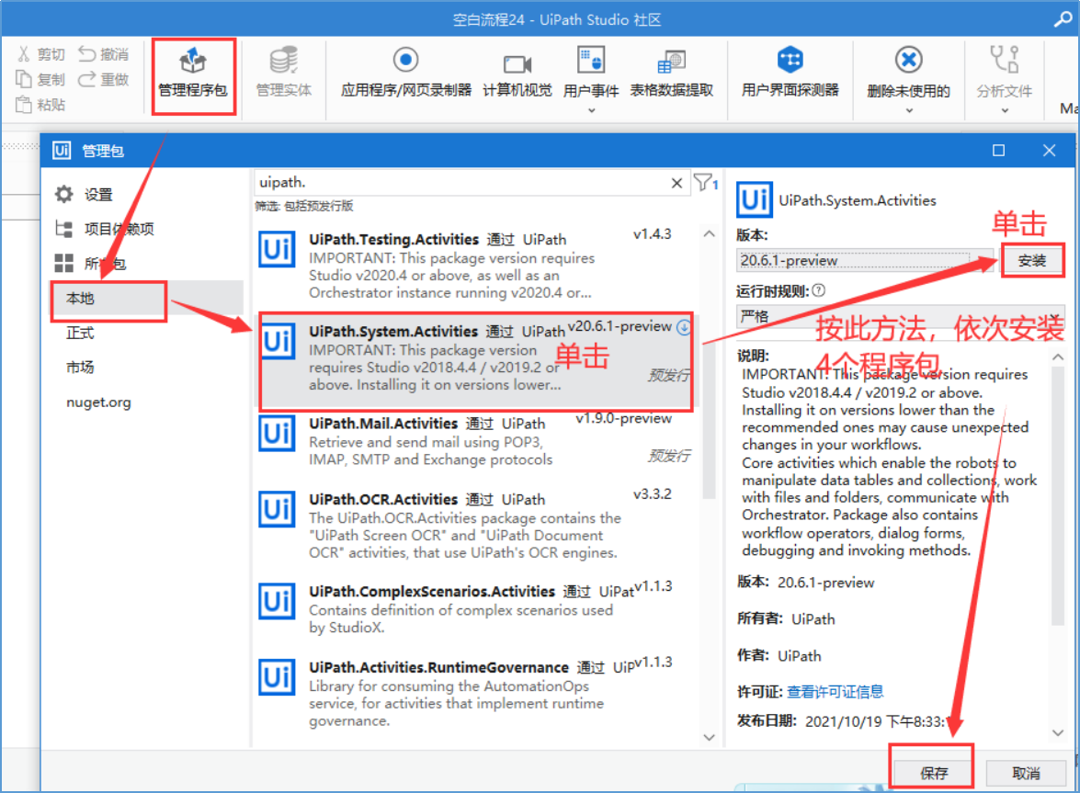This screenshot has height=793, width=1080.
Task: Open View License Info (查看许可证信息) link
Action: 836,692
